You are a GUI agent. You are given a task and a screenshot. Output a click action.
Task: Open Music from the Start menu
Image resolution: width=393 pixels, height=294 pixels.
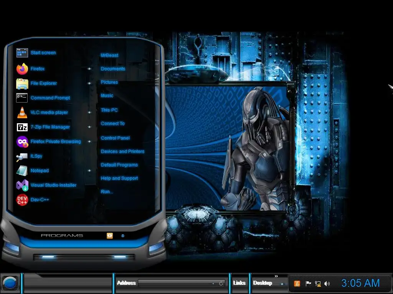coord(107,96)
